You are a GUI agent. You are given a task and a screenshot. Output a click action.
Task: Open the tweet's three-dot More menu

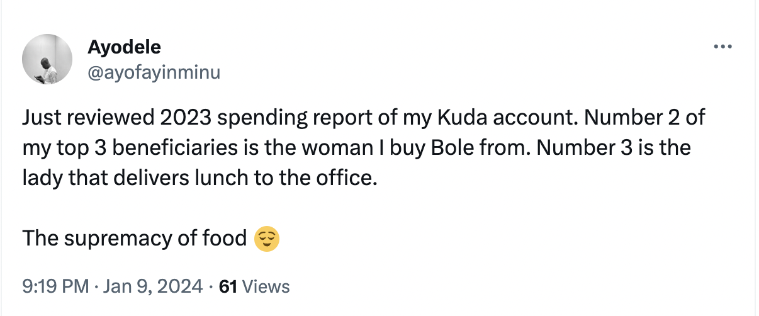click(x=723, y=47)
